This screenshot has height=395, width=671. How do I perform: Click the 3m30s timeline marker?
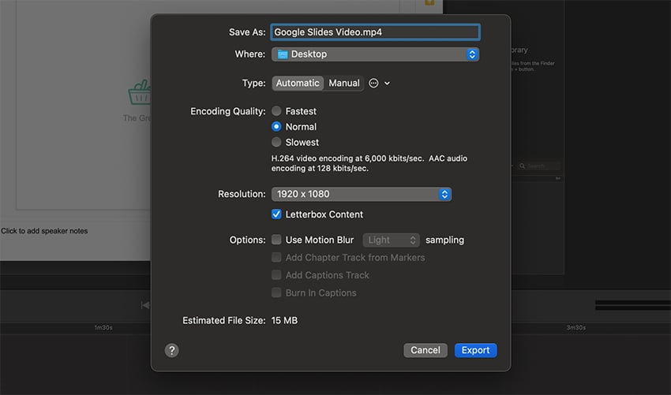(x=575, y=327)
